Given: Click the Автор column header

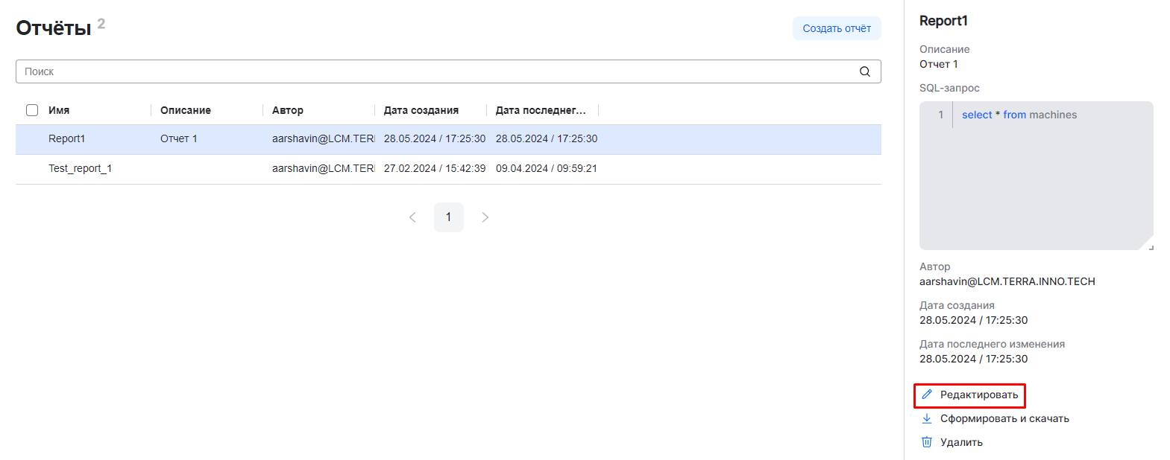Looking at the screenshot, I should 288,110.
